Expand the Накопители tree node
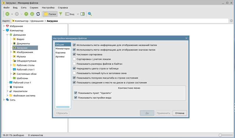235x138 pixels. click(7, 91)
